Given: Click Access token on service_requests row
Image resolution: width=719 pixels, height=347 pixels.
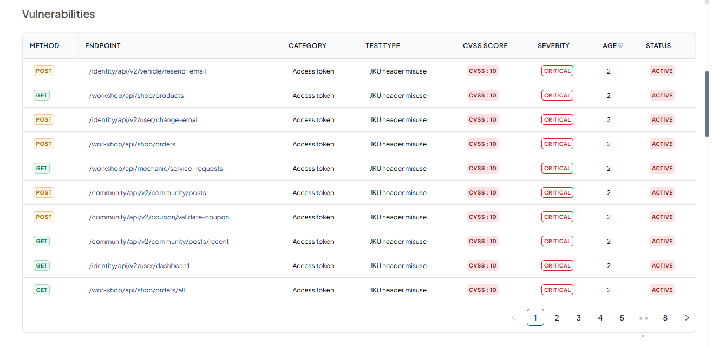Looking at the screenshot, I should coord(313,169).
